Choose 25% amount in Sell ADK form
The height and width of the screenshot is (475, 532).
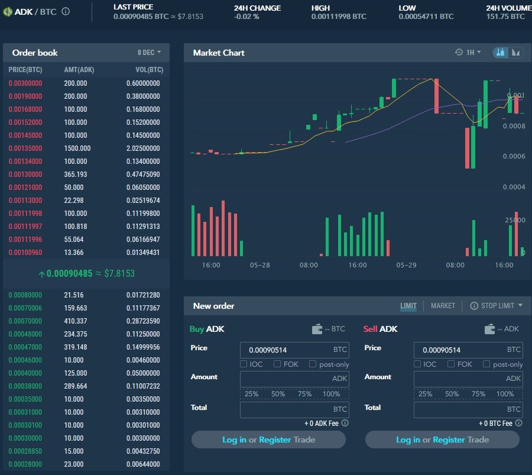pos(425,394)
